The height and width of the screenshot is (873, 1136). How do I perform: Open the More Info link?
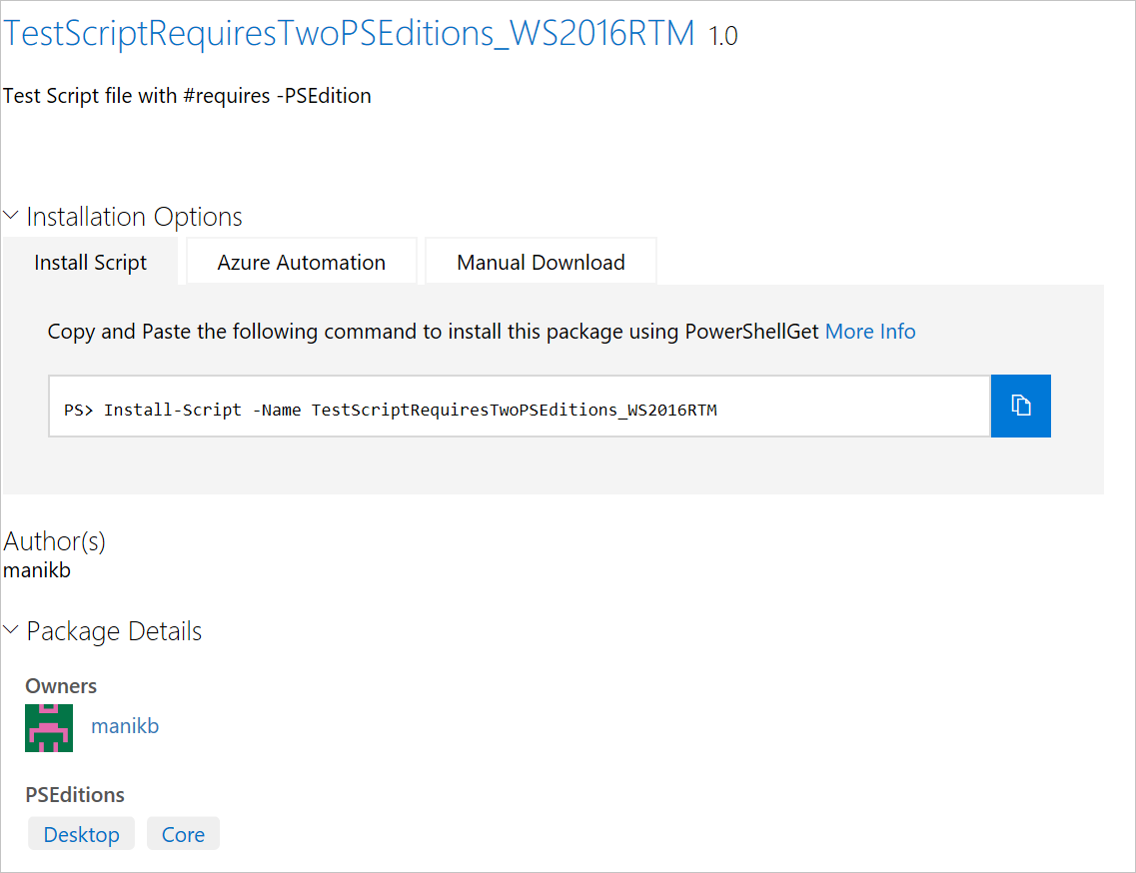tap(870, 331)
